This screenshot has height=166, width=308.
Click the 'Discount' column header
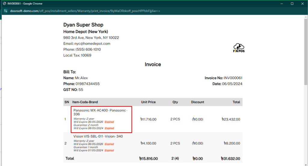pyautogui.click(x=197, y=102)
